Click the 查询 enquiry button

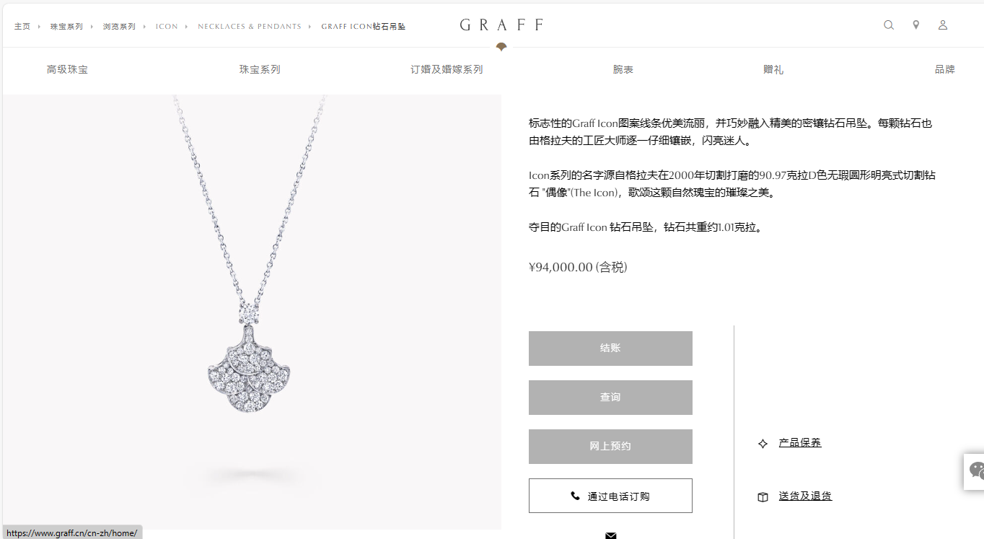pos(610,398)
